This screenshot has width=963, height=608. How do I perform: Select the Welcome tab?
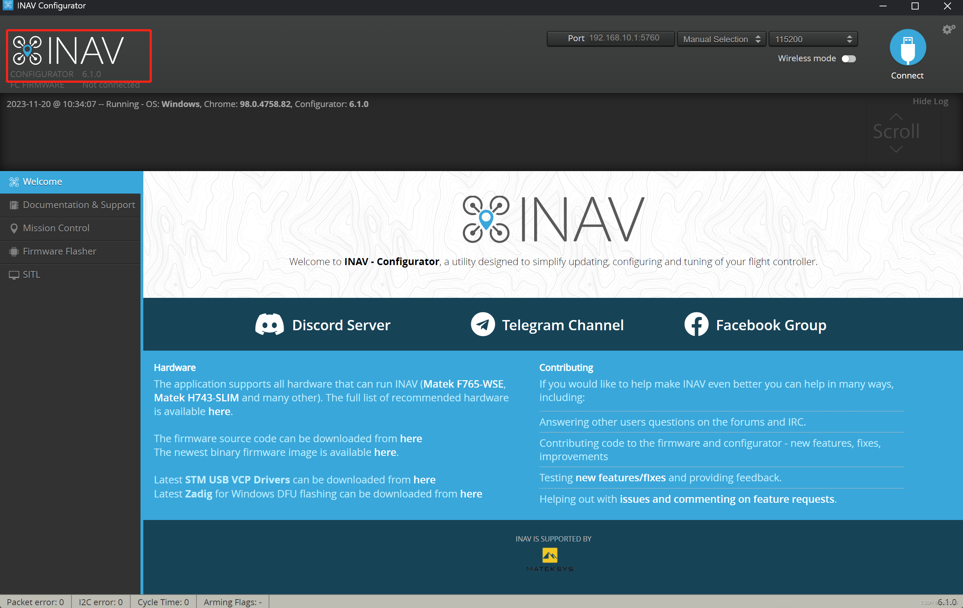coord(42,182)
